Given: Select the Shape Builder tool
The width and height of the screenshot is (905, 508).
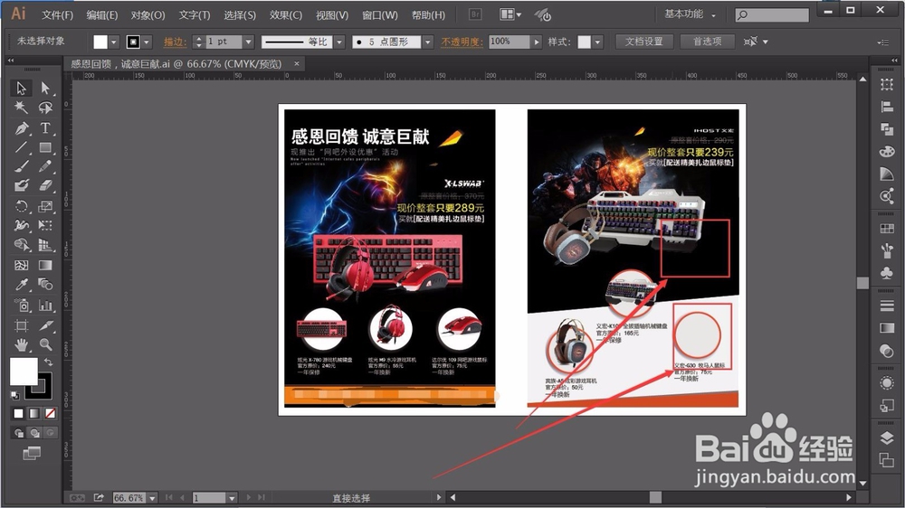Looking at the screenshot, I should (22, 245).
